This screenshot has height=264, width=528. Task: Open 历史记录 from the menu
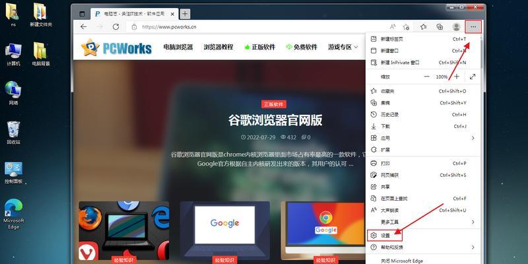[x=423, y=115]
